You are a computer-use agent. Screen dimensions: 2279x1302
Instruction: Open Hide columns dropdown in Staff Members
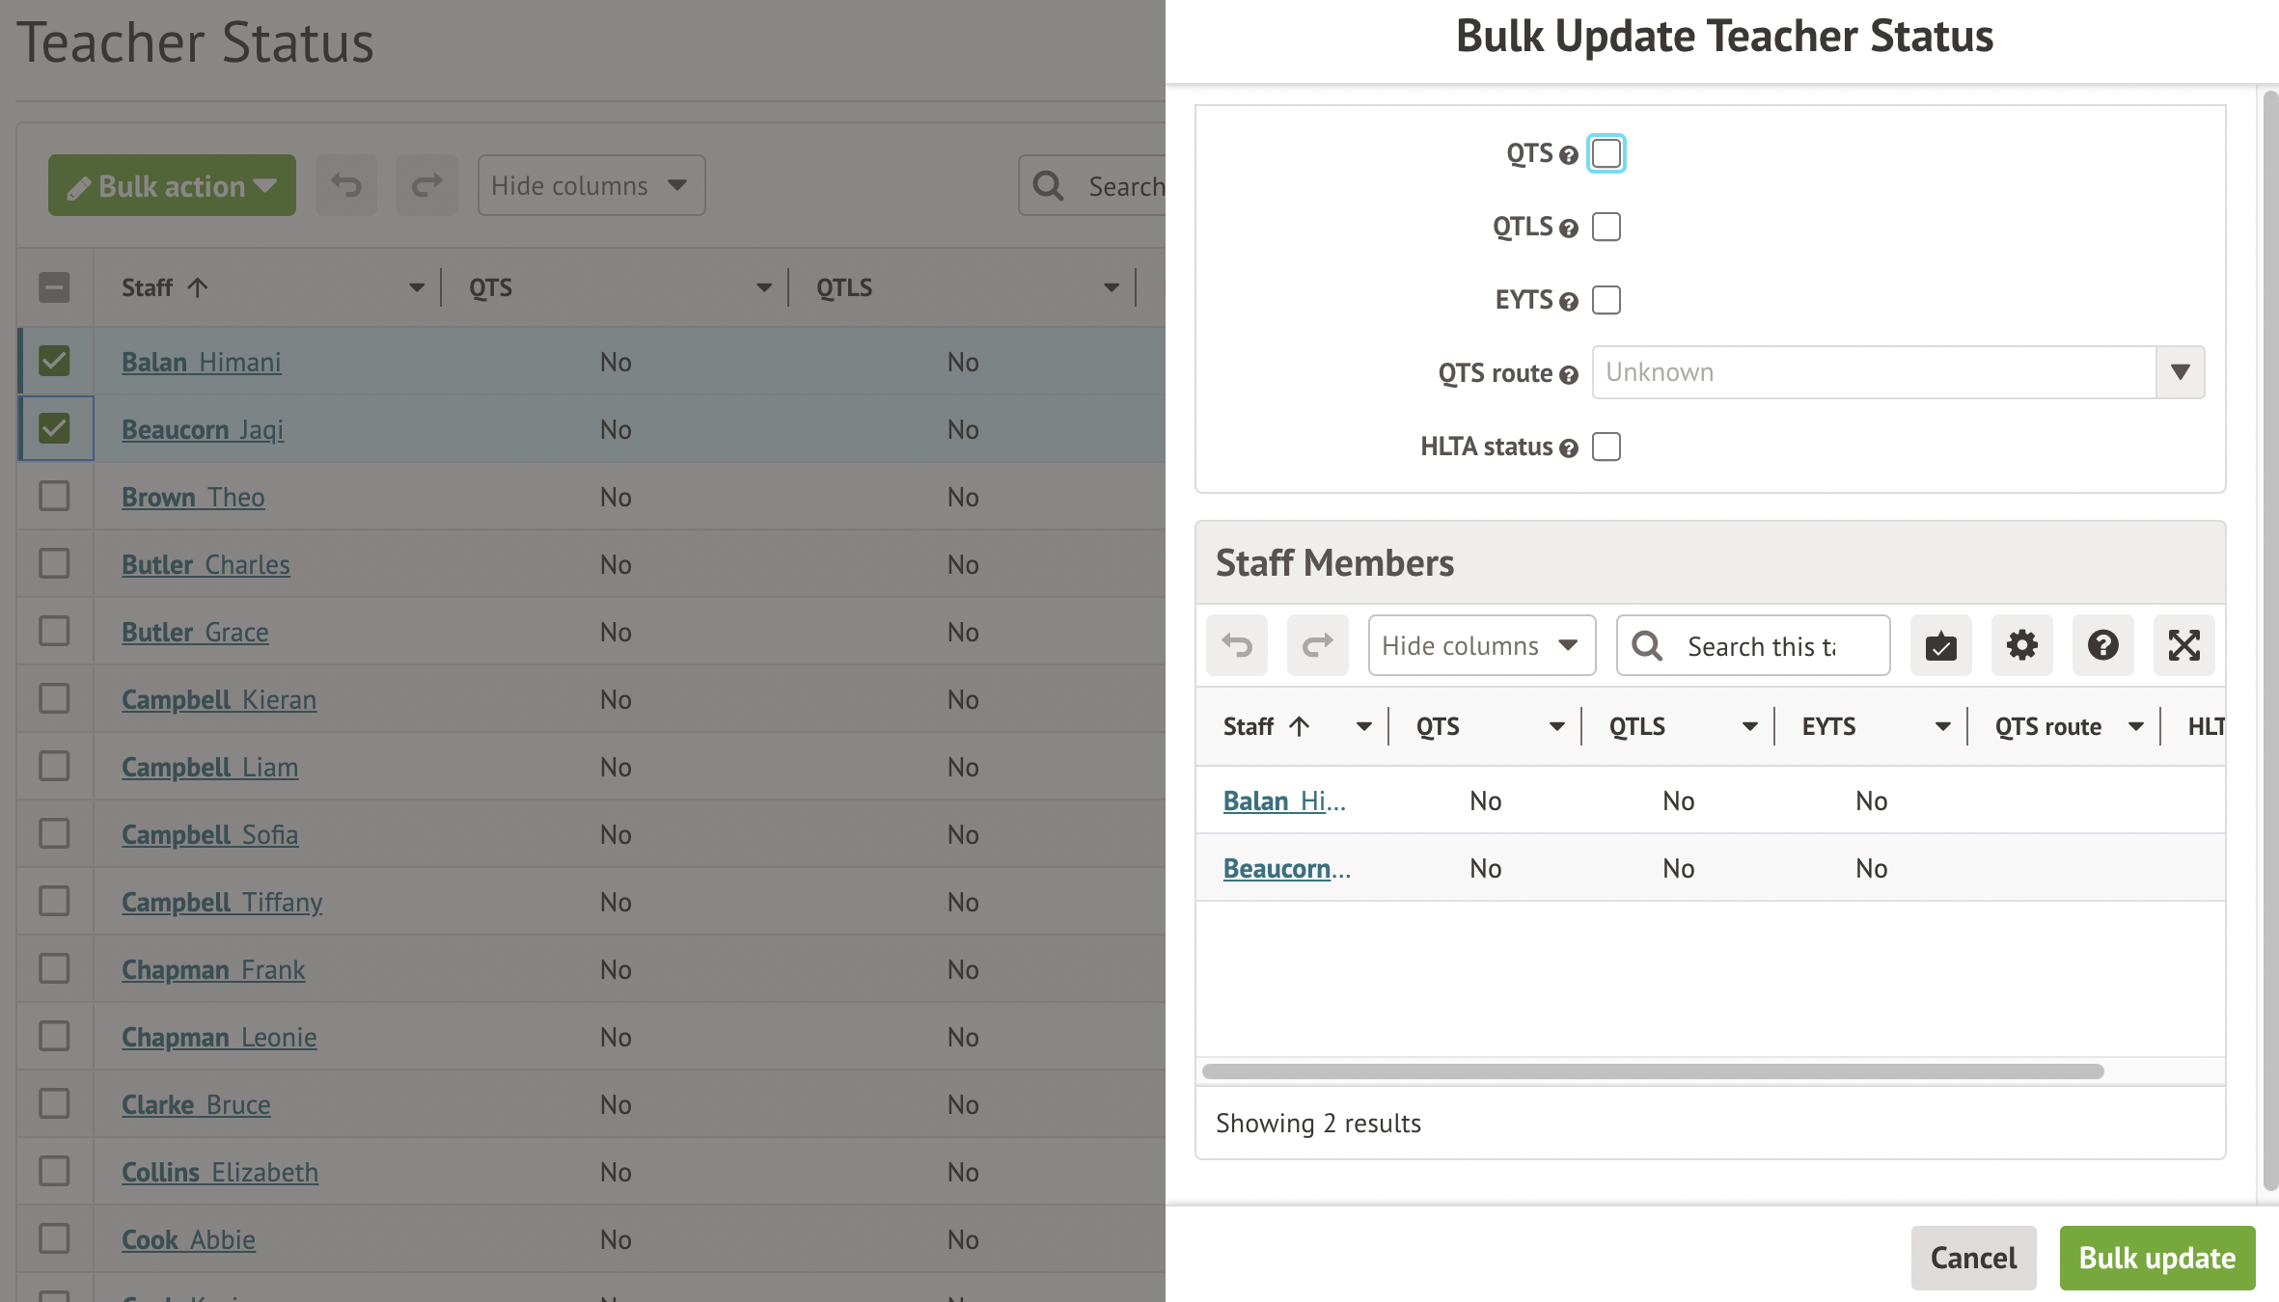coord(1481,645)
